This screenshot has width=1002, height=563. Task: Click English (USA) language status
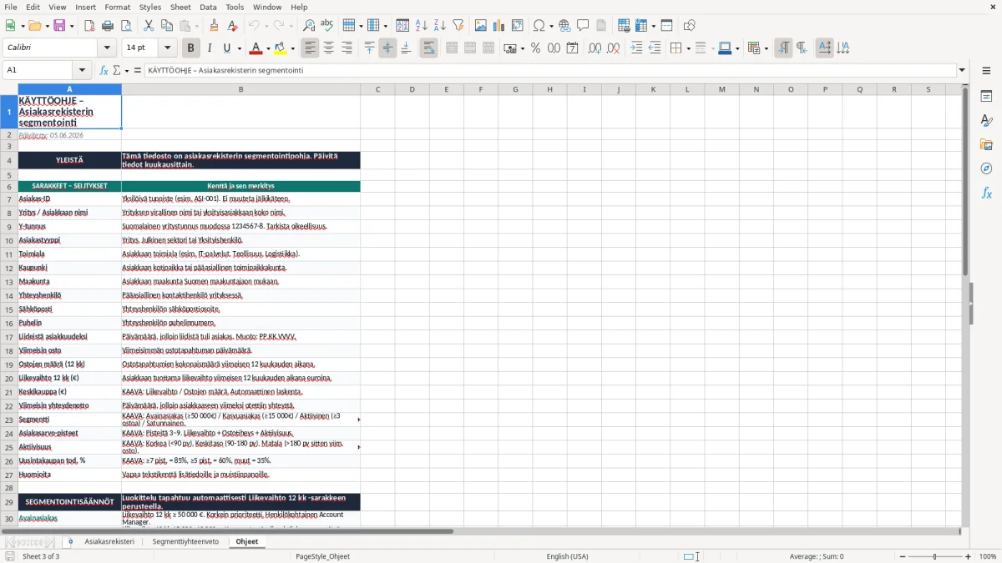coord(567,556)
